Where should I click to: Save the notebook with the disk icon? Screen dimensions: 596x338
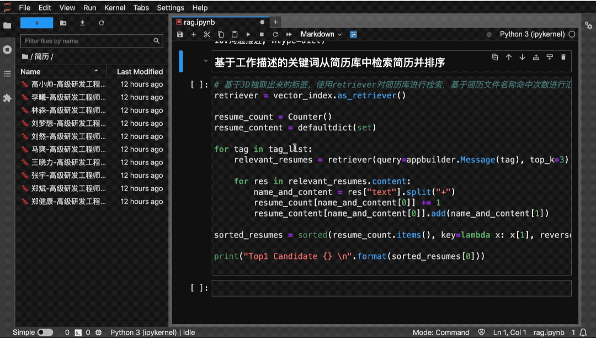[x=180, y=34]
